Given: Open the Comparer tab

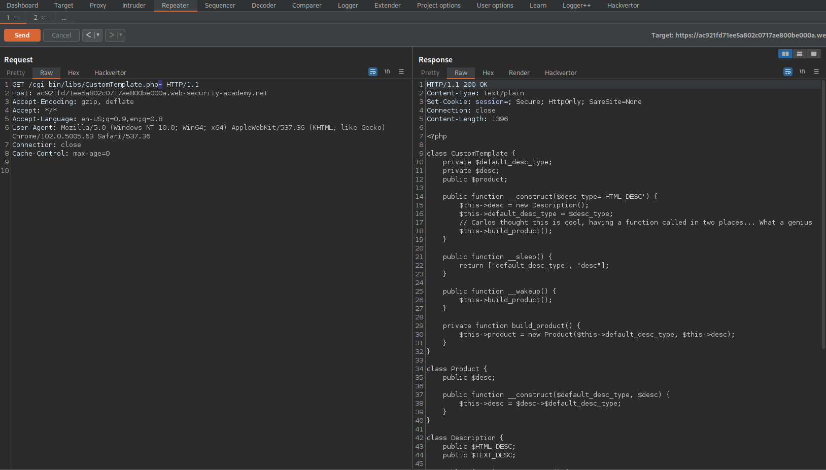Looking at the screenshot, I should click(x=307, y=6).
